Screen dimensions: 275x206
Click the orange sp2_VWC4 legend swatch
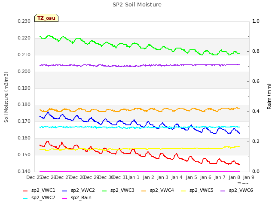tap(144, 191)
